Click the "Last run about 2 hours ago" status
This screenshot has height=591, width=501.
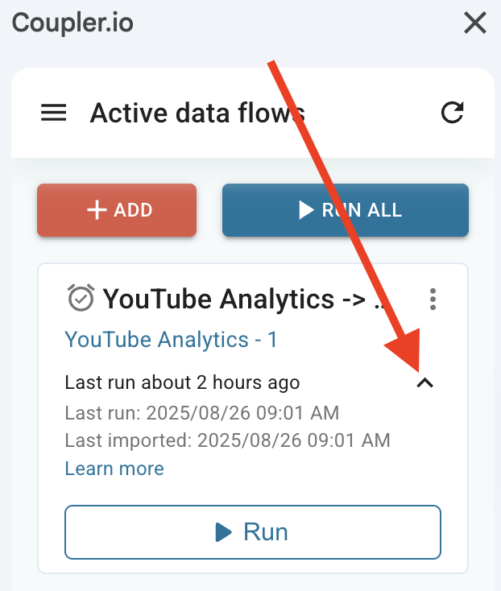pos(182,382)
